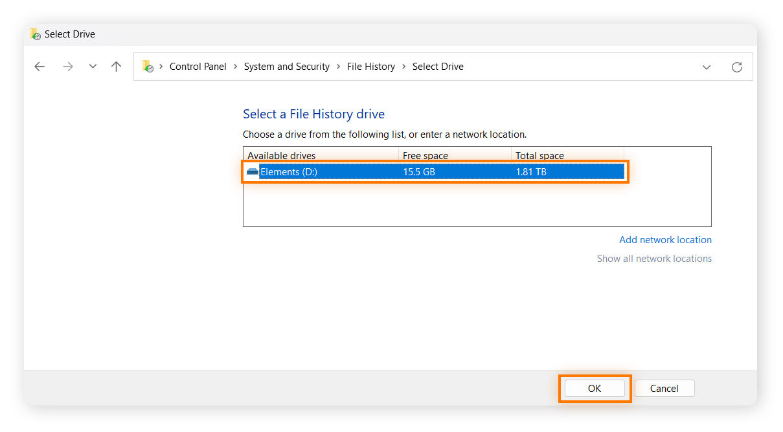Click Show all network locations link
This screenshot has width=783, height=432.
[x=654, y=259]
